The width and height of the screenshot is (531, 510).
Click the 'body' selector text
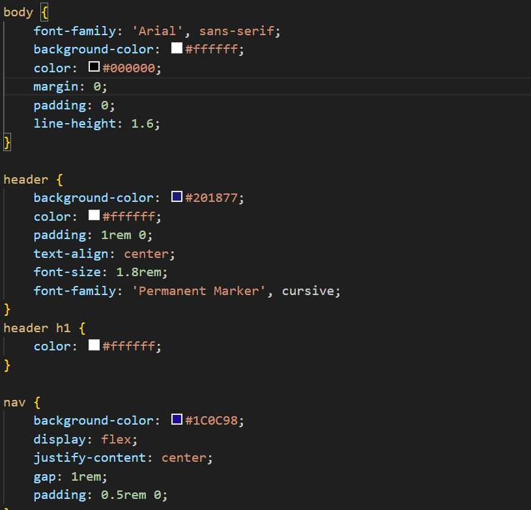18,12
